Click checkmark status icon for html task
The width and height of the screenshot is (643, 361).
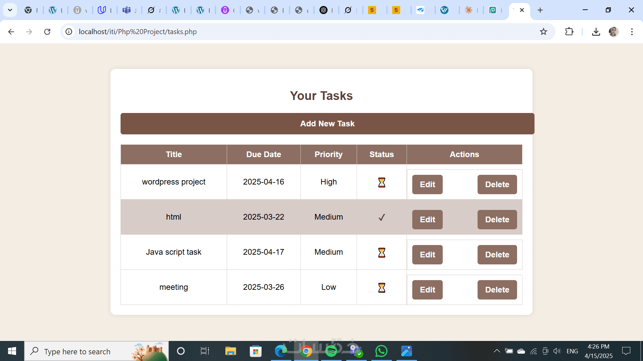tap(381, 217)
